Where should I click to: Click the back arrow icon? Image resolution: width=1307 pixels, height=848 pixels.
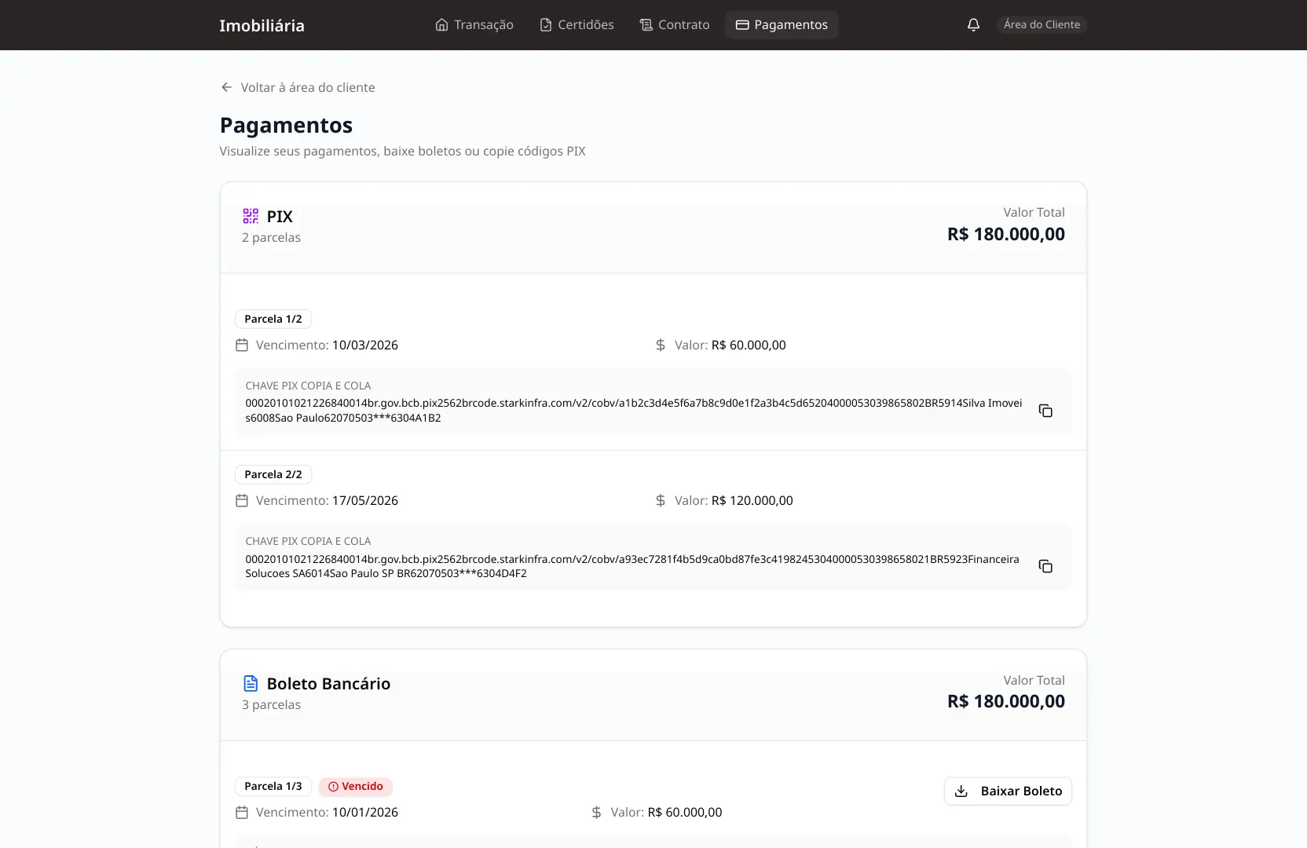[x=227, y=87]
